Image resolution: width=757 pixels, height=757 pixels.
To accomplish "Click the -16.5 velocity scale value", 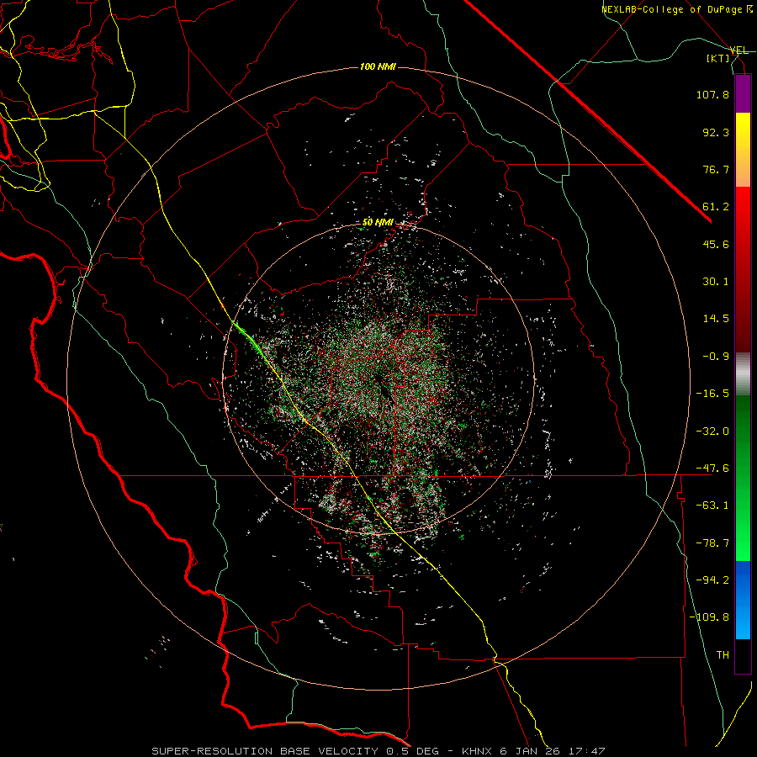I will (712, 394).
